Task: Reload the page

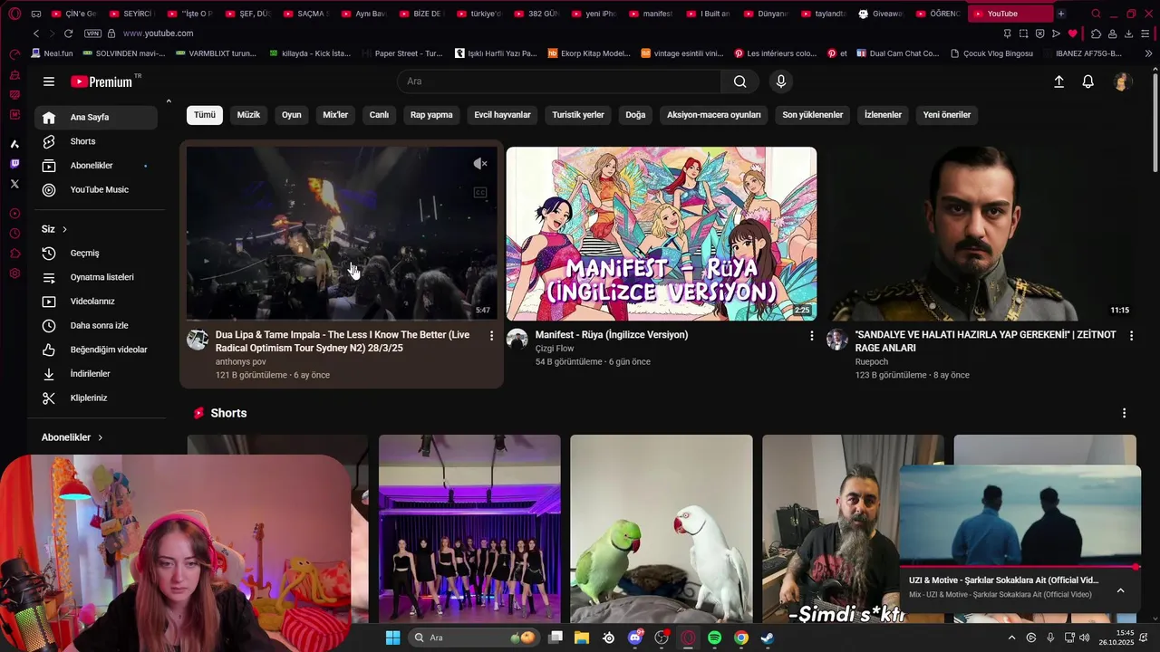Action: pos(67,34)
